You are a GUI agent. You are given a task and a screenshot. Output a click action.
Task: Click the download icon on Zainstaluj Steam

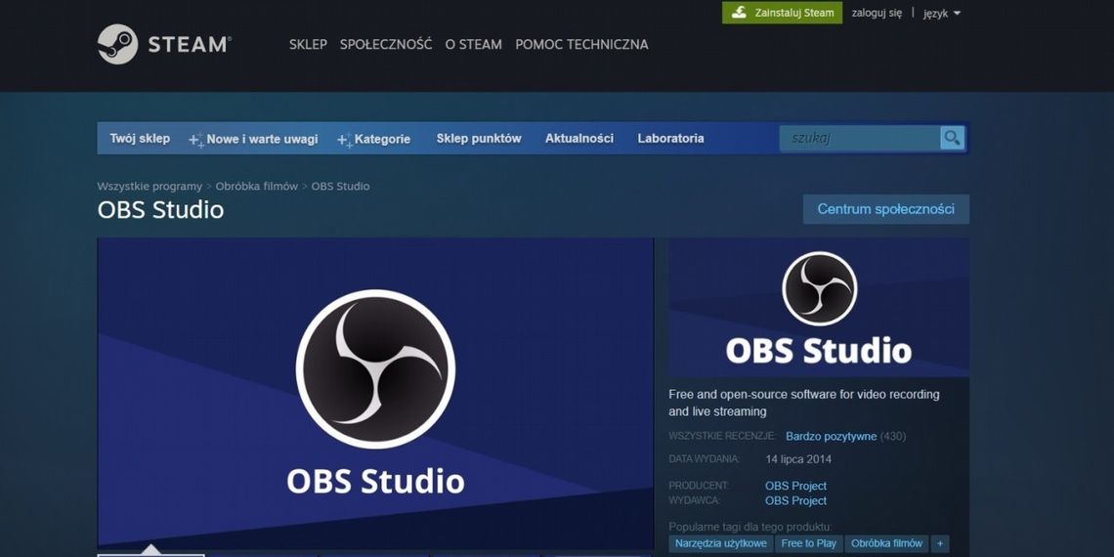(x=739, y=13)
